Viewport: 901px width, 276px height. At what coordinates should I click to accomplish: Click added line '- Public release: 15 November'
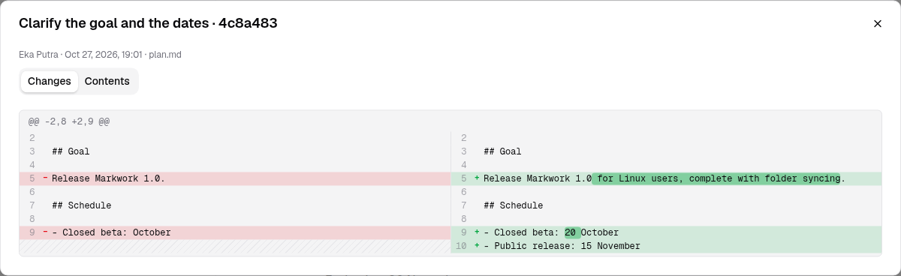(x=667, y=246)
